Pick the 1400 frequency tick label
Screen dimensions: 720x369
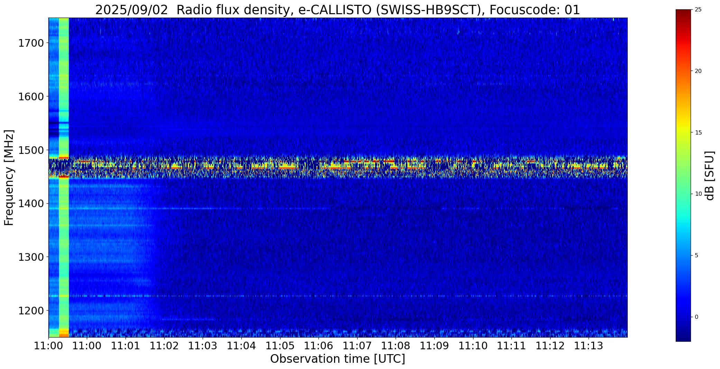coord(31,203)
